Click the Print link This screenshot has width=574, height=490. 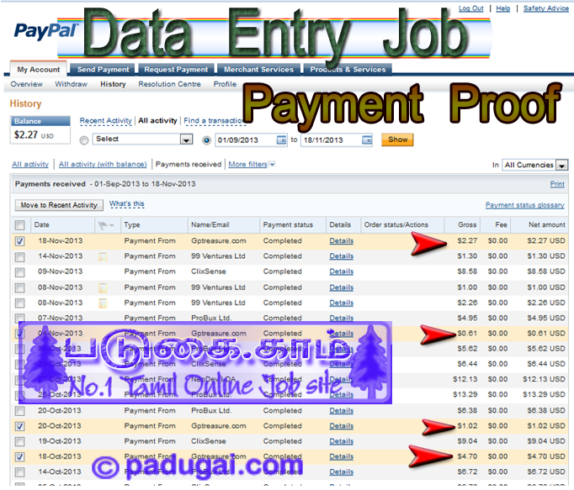557,184
